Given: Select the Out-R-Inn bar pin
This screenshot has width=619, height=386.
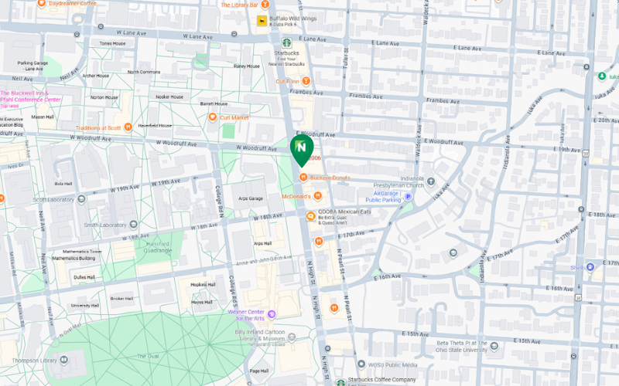Looking at the screenshot, I should click(x=306, y=81).
